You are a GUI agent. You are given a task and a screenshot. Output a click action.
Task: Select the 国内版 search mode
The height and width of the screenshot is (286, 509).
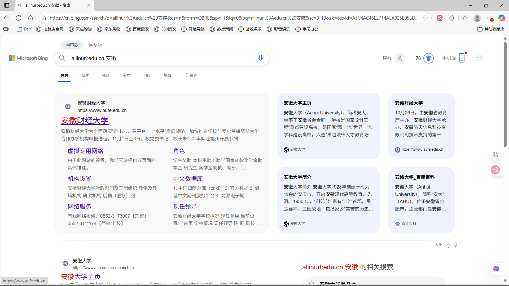72,44
